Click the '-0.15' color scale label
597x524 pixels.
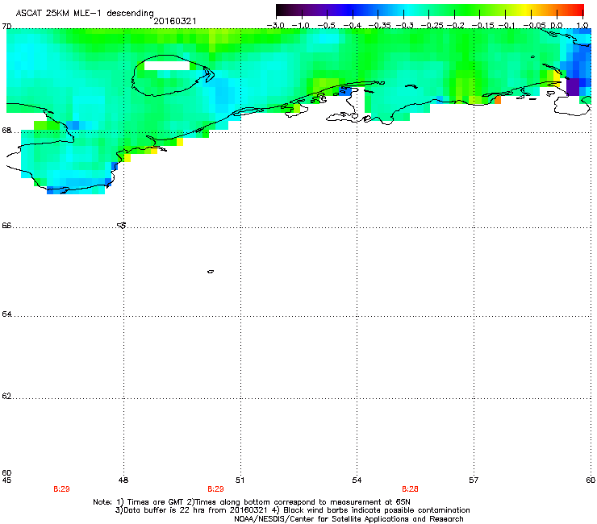[x=482, y=26]
